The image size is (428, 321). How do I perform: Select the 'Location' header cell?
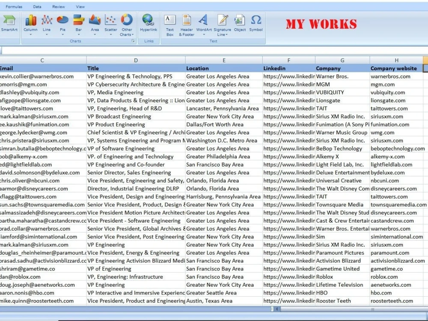[x=224, y=68]
